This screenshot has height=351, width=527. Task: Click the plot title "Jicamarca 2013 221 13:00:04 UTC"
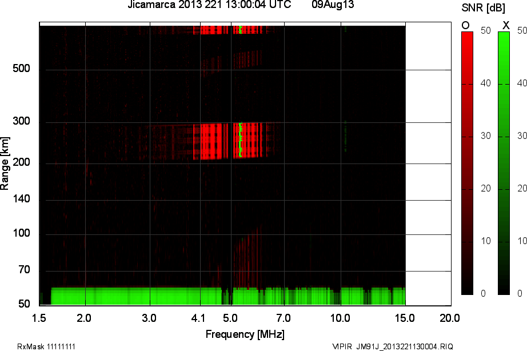(209, 5)
